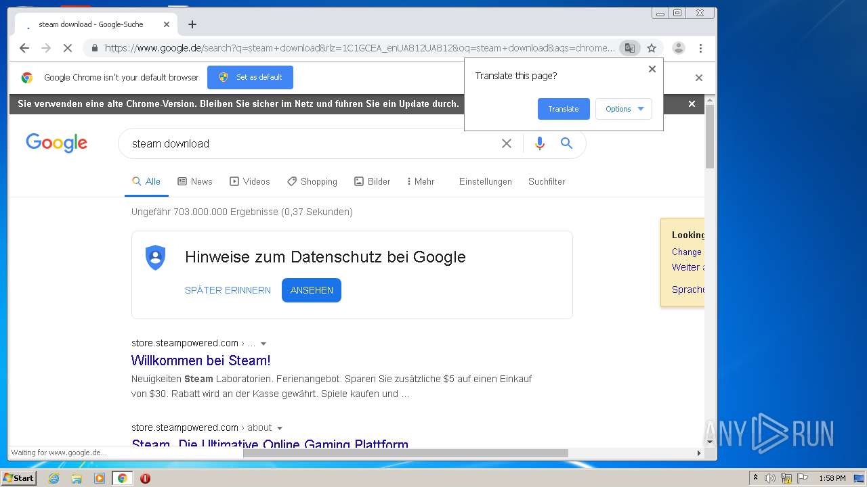Click the Google logo

click(x=57, y=143)
